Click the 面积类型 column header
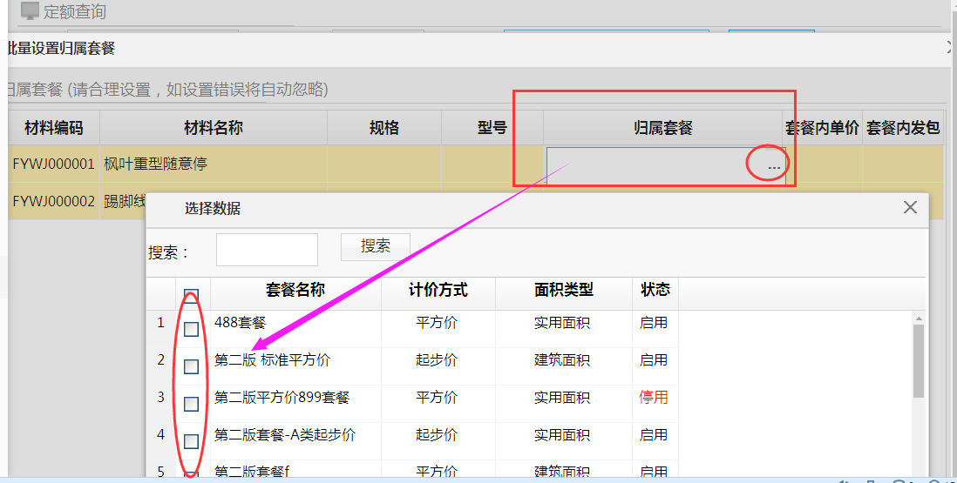The width and height of the screenshot is (957, 483). tap(563, 291)
